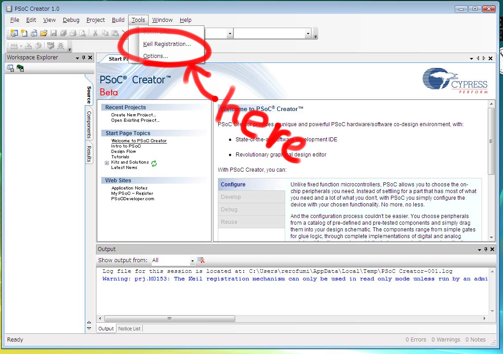
Task: Open the Application Notes web link
Action: click(x=129, y=188)
